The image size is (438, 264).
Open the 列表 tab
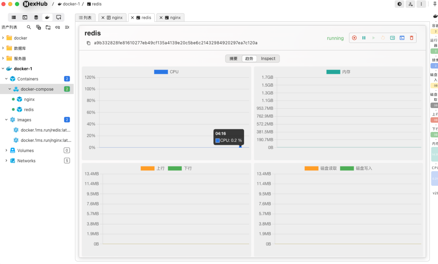point(85,18)
